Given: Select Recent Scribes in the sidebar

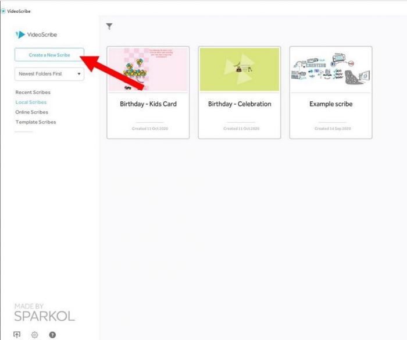Looking at the screenshot, I should pos(33,92).
